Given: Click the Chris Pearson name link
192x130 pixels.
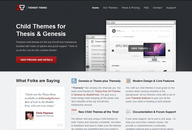Looking at the screenshot, I should [45, 113].
